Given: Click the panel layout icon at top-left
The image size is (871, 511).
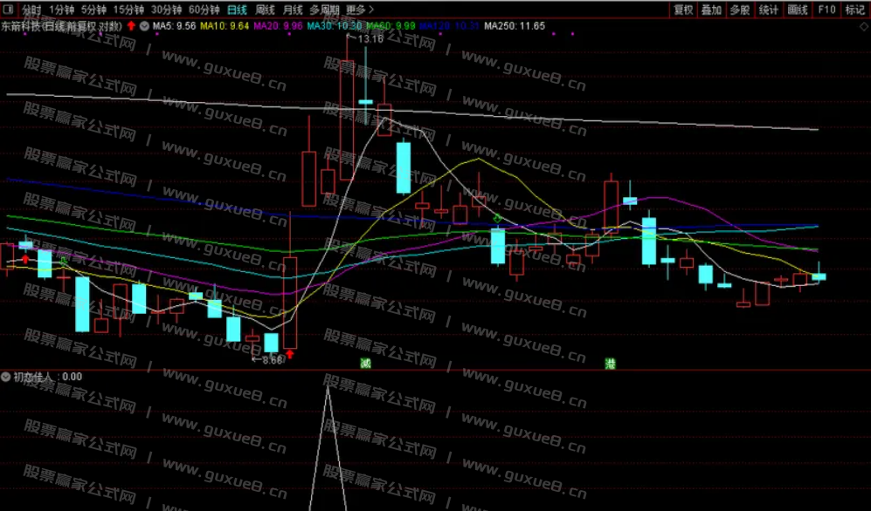Looking at the screenshot, I should click(x=9, y=10).
